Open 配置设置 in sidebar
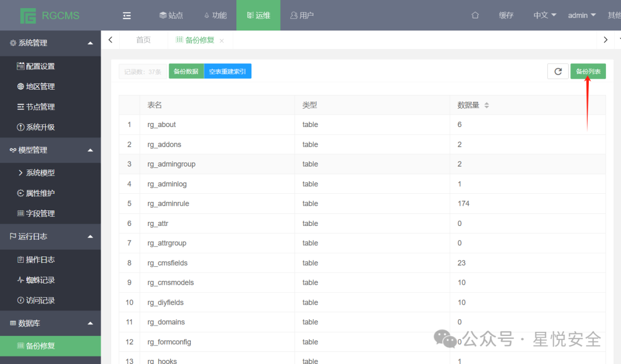This screenshot has width=621, height=364. (x=50, y=67)
